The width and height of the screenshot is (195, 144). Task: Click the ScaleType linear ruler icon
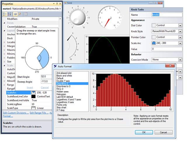[33, 108]
